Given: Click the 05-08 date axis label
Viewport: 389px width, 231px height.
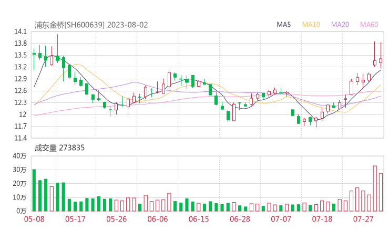Looking at the screenshot, I should coord(34,219).
